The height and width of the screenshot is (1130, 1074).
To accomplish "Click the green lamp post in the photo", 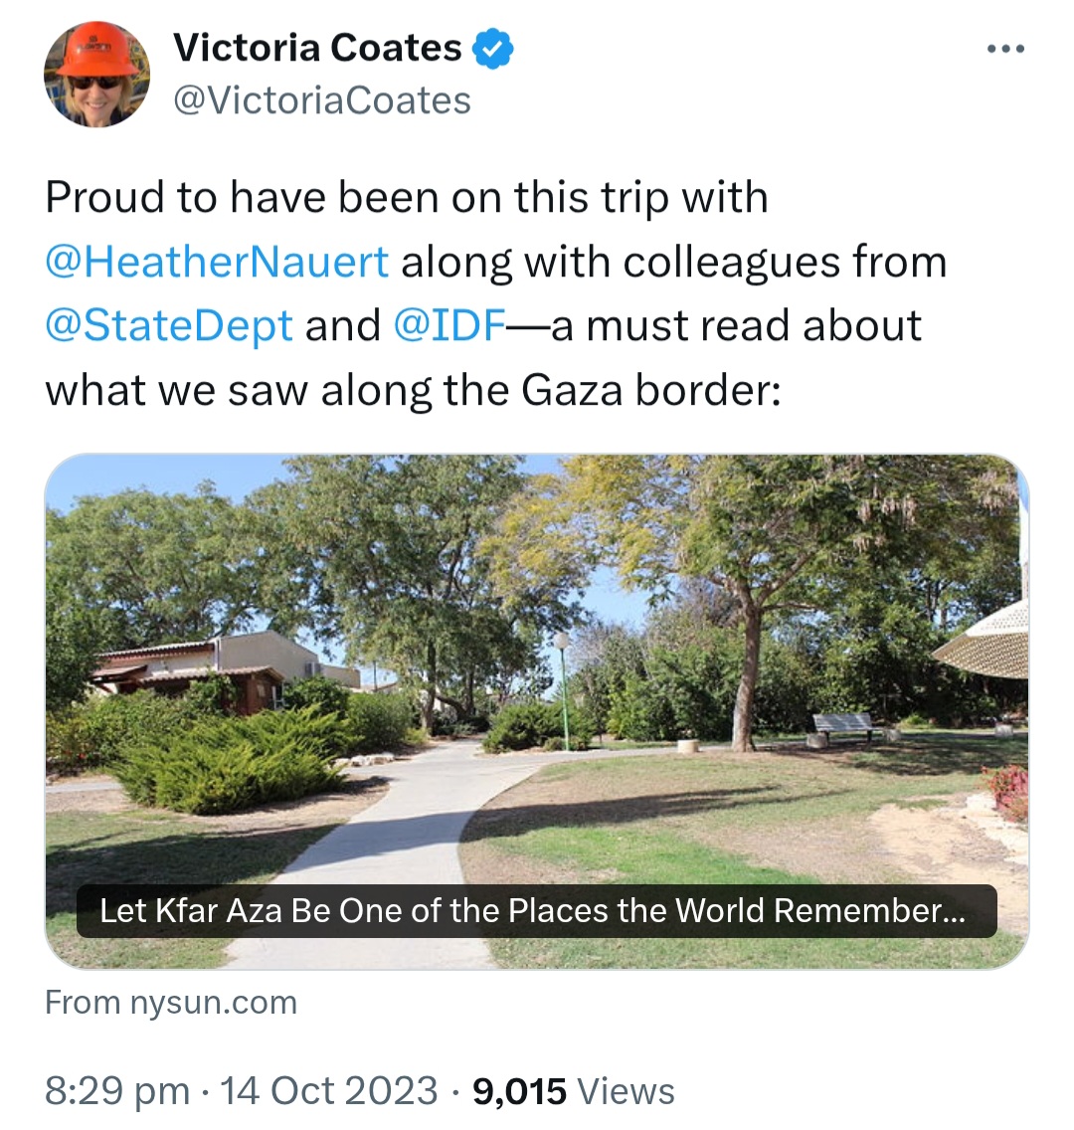I will click(x=564, y=686).
